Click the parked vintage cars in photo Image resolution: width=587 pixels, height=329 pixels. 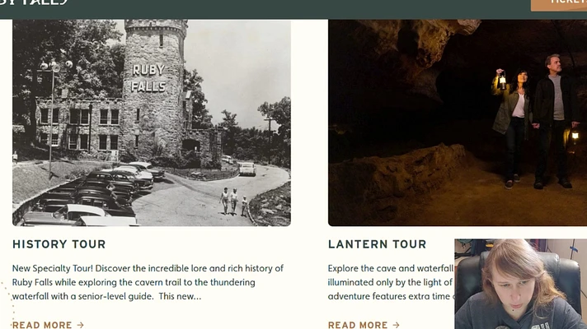pyautogui.click(x=94, y=194)
